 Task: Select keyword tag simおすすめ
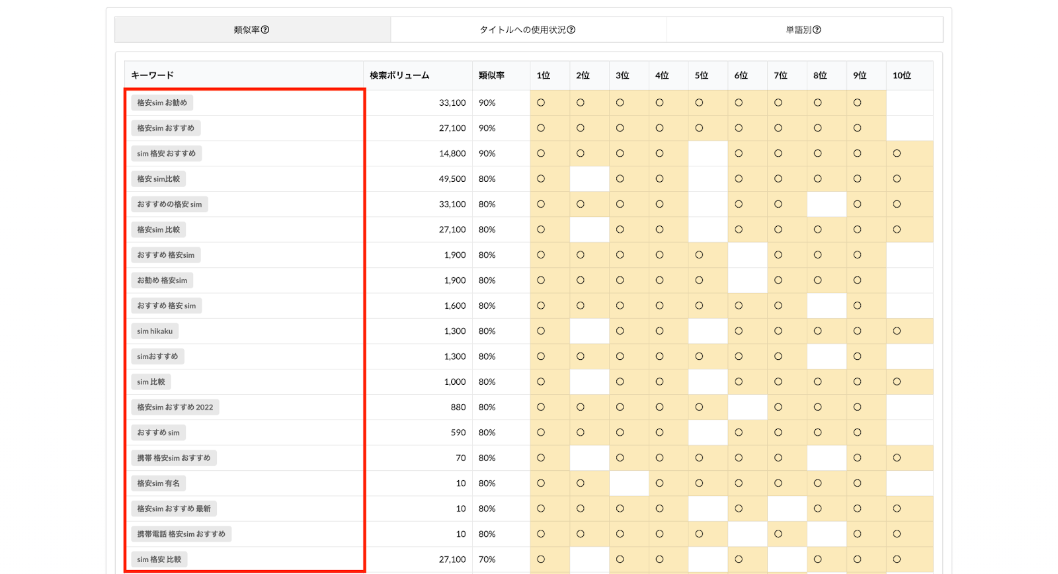tap(157, 356)
